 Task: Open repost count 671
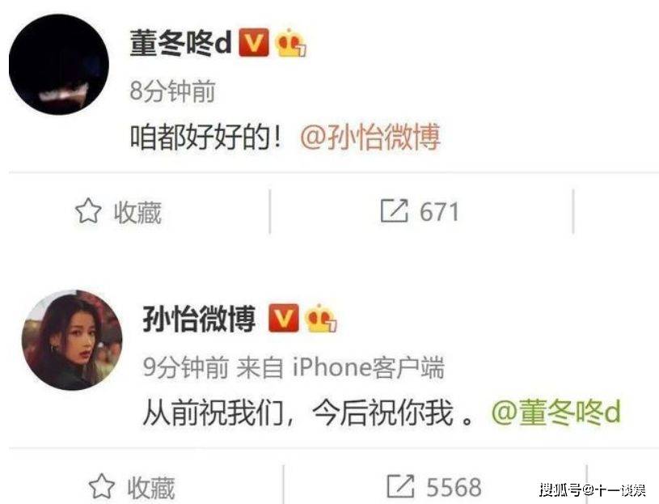pyautogui.click(x=439, y=211)
